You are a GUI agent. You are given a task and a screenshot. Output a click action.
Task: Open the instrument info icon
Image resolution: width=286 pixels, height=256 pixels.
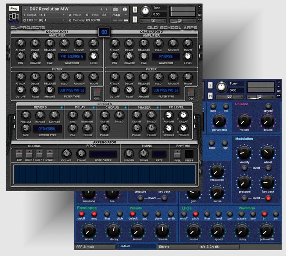coord(125,9)
